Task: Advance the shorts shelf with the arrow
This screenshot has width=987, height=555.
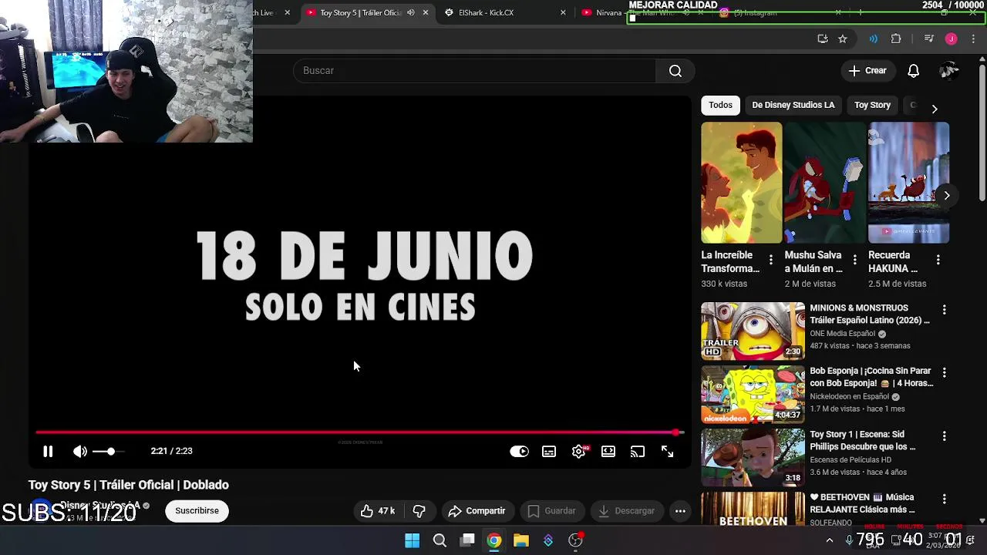Action: coord(947,195)
